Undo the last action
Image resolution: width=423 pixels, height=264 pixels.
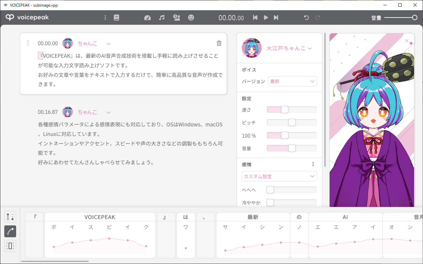(306, 17)
